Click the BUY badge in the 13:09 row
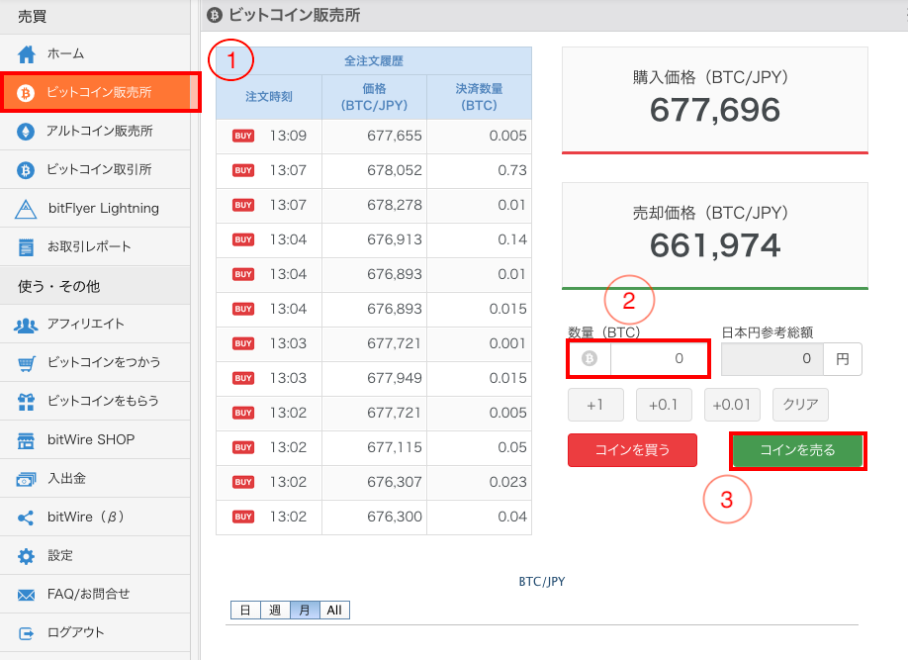Viewport: 908px width, 660px height. 243,136
